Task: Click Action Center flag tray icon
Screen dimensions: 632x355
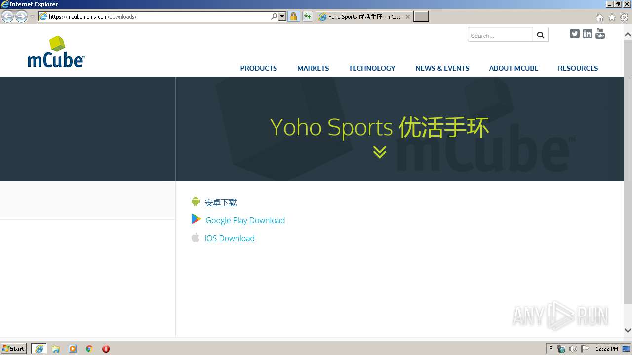Action: click(585, 349)
